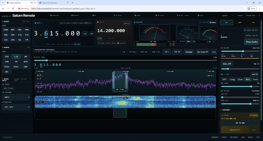The height and width of the screenshot is (141, 263).
Task: Open RADIO in the operations bar
Action: point(250,137)
